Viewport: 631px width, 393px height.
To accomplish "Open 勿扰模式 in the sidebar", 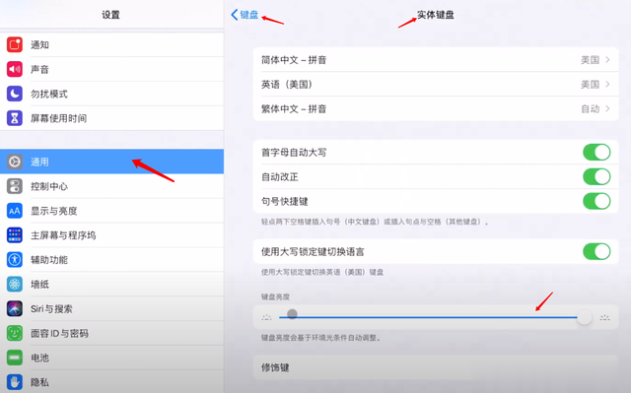I will pos(111,94).
